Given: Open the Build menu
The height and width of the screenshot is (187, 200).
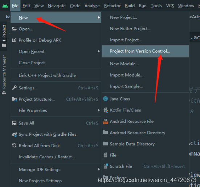Looking at the screenshot, I should coord(130,6).
